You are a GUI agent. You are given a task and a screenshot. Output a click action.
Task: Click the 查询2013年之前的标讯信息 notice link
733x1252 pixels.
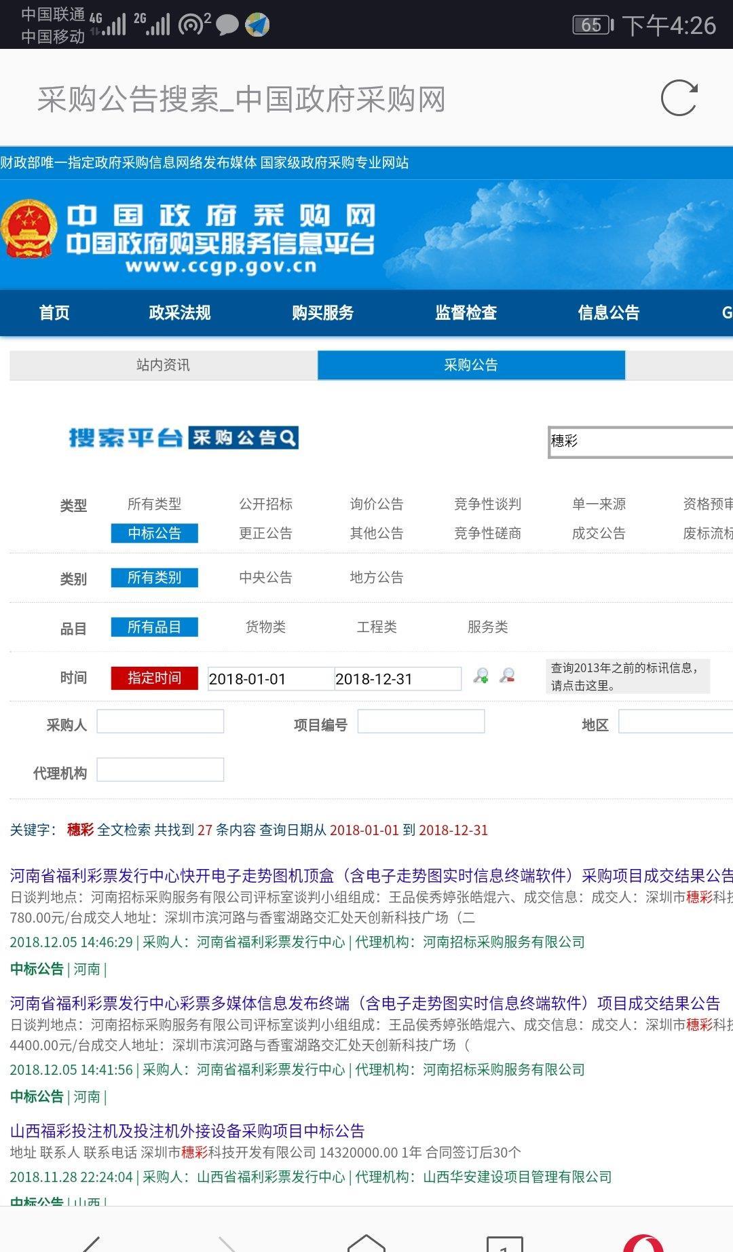pos(628,676)
